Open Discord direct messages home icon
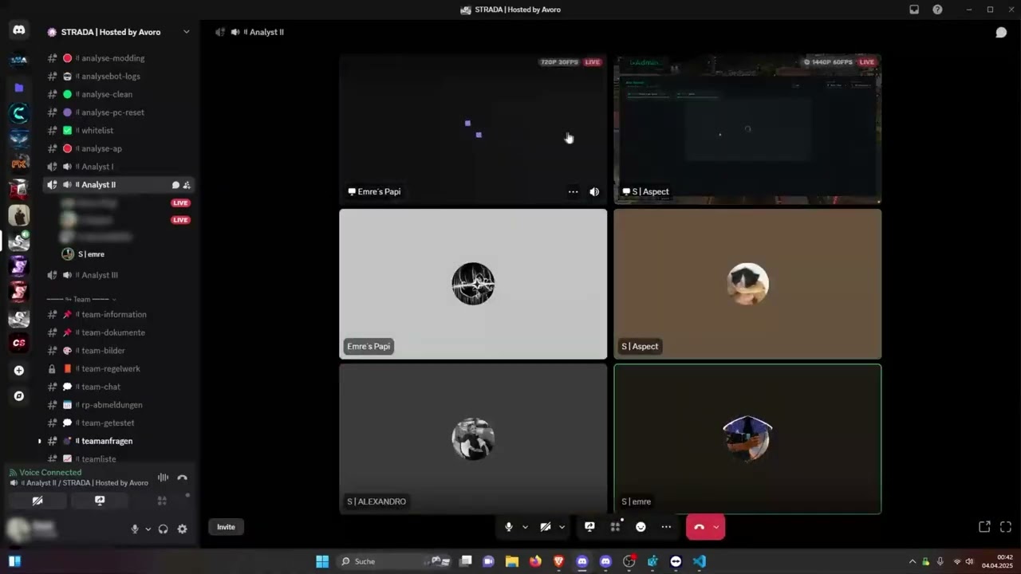 tap(19, 30)
